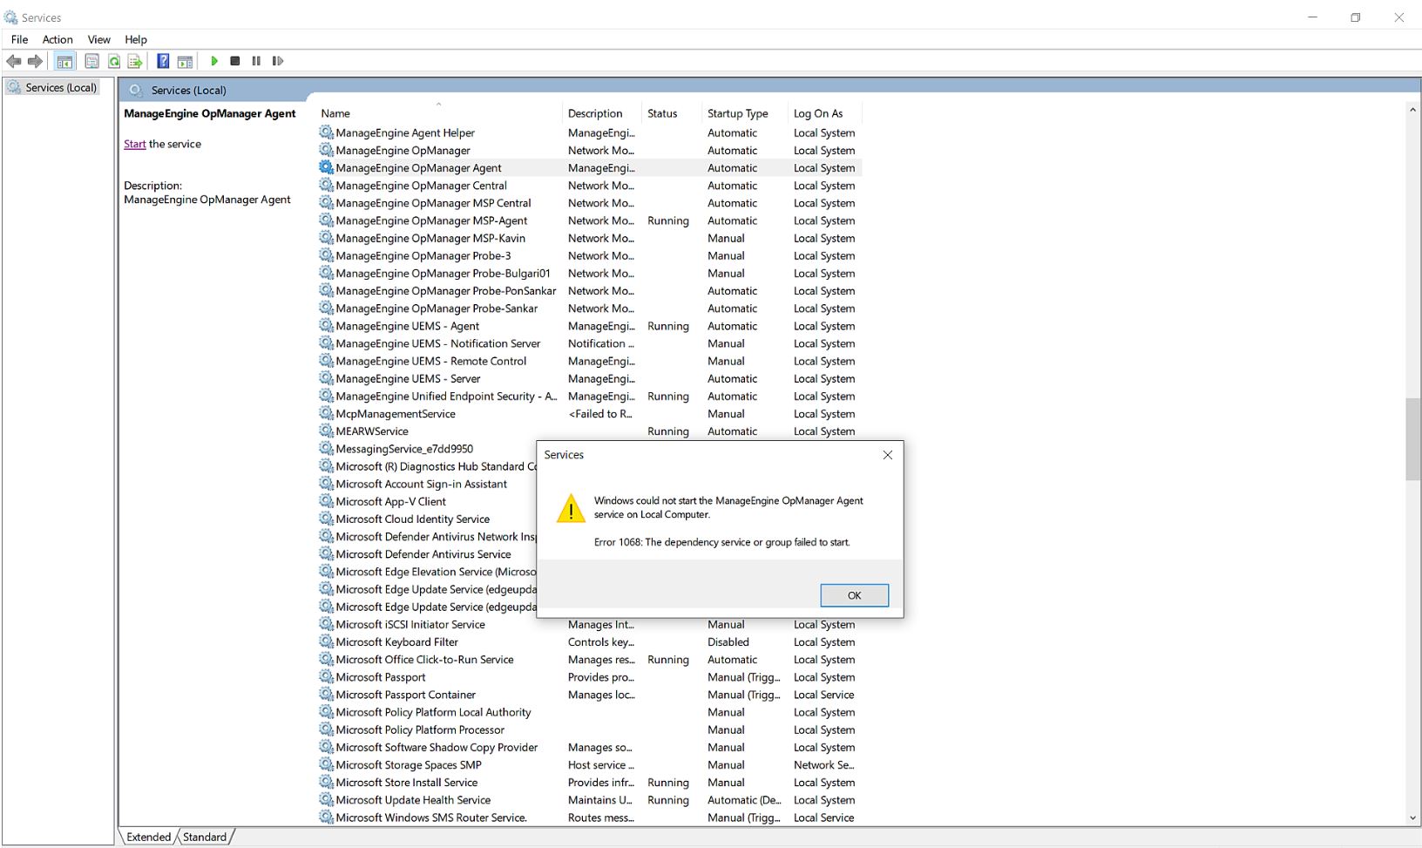Click OK on the error dialog
Image resolution: width=1422 pixels, height=848 pixels.
854,595
